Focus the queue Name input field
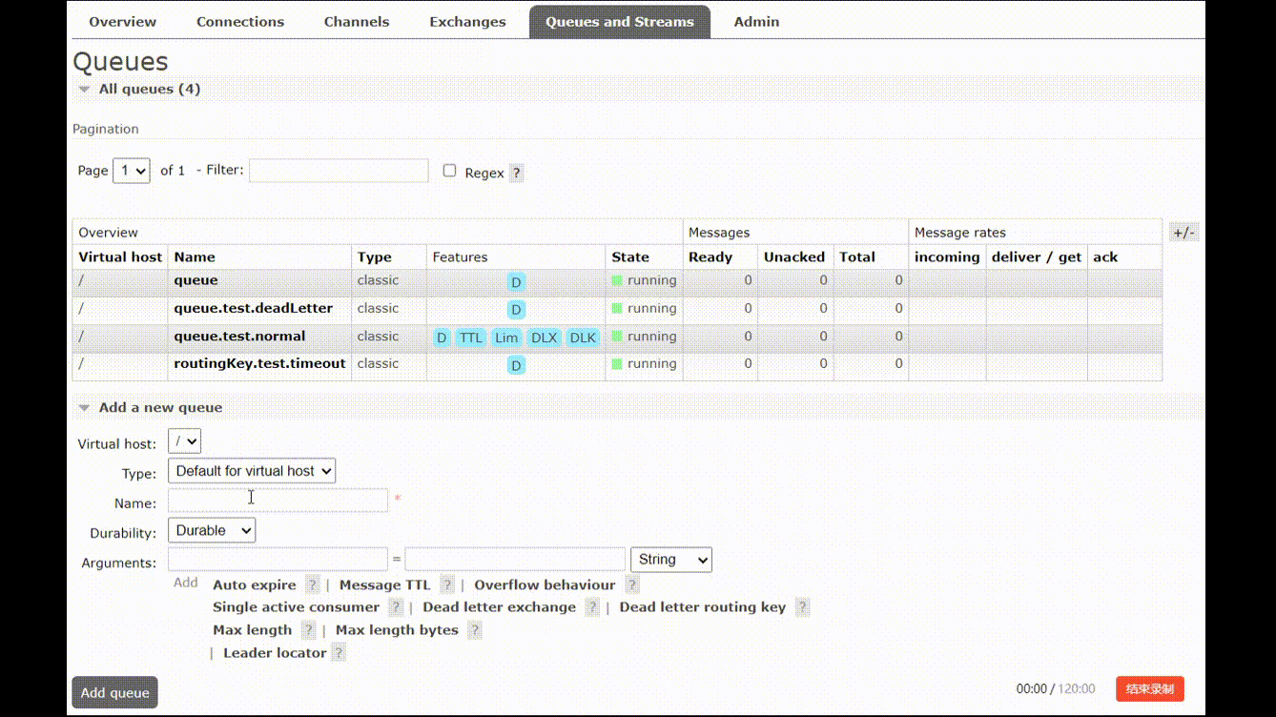This screenshot has width=1276, height=717. (278, 501)
